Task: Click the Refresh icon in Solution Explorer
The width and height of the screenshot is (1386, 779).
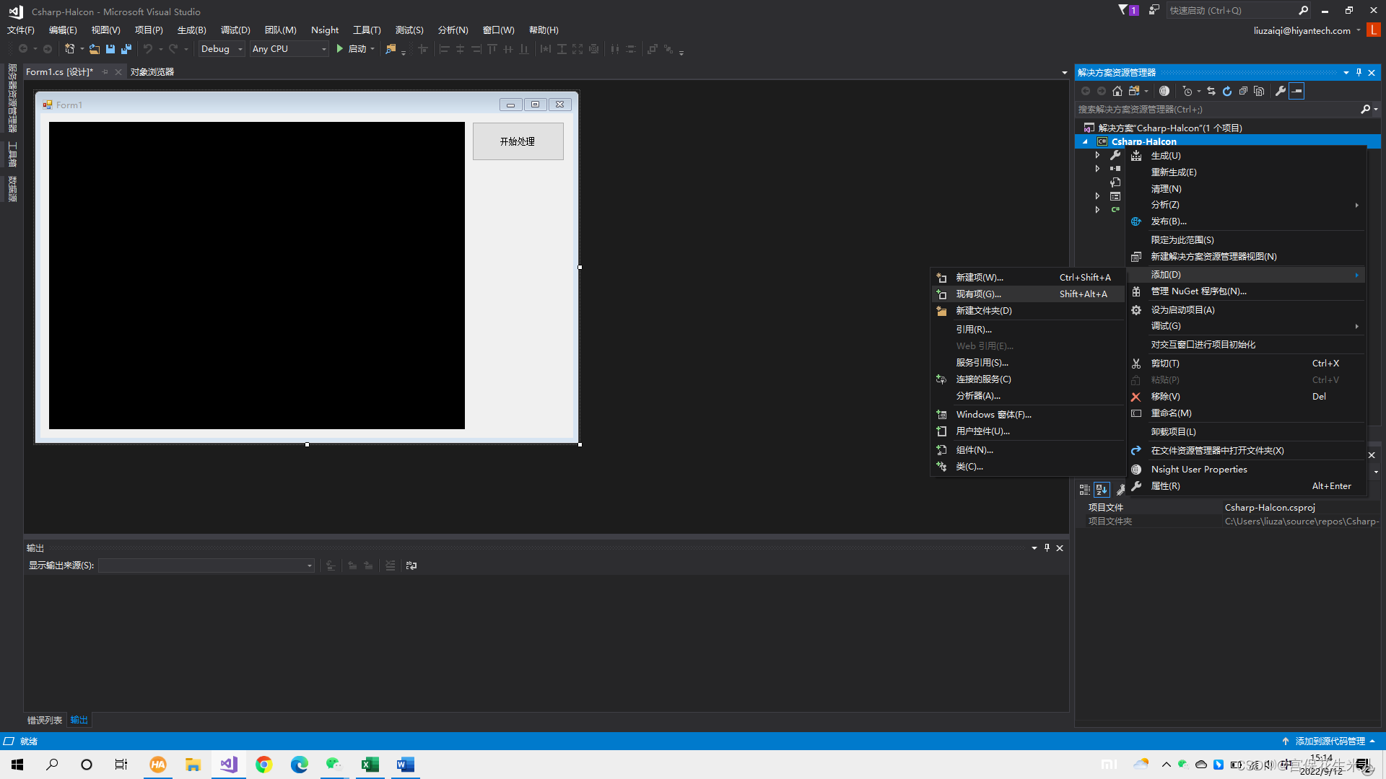Action: point(1227,91)
